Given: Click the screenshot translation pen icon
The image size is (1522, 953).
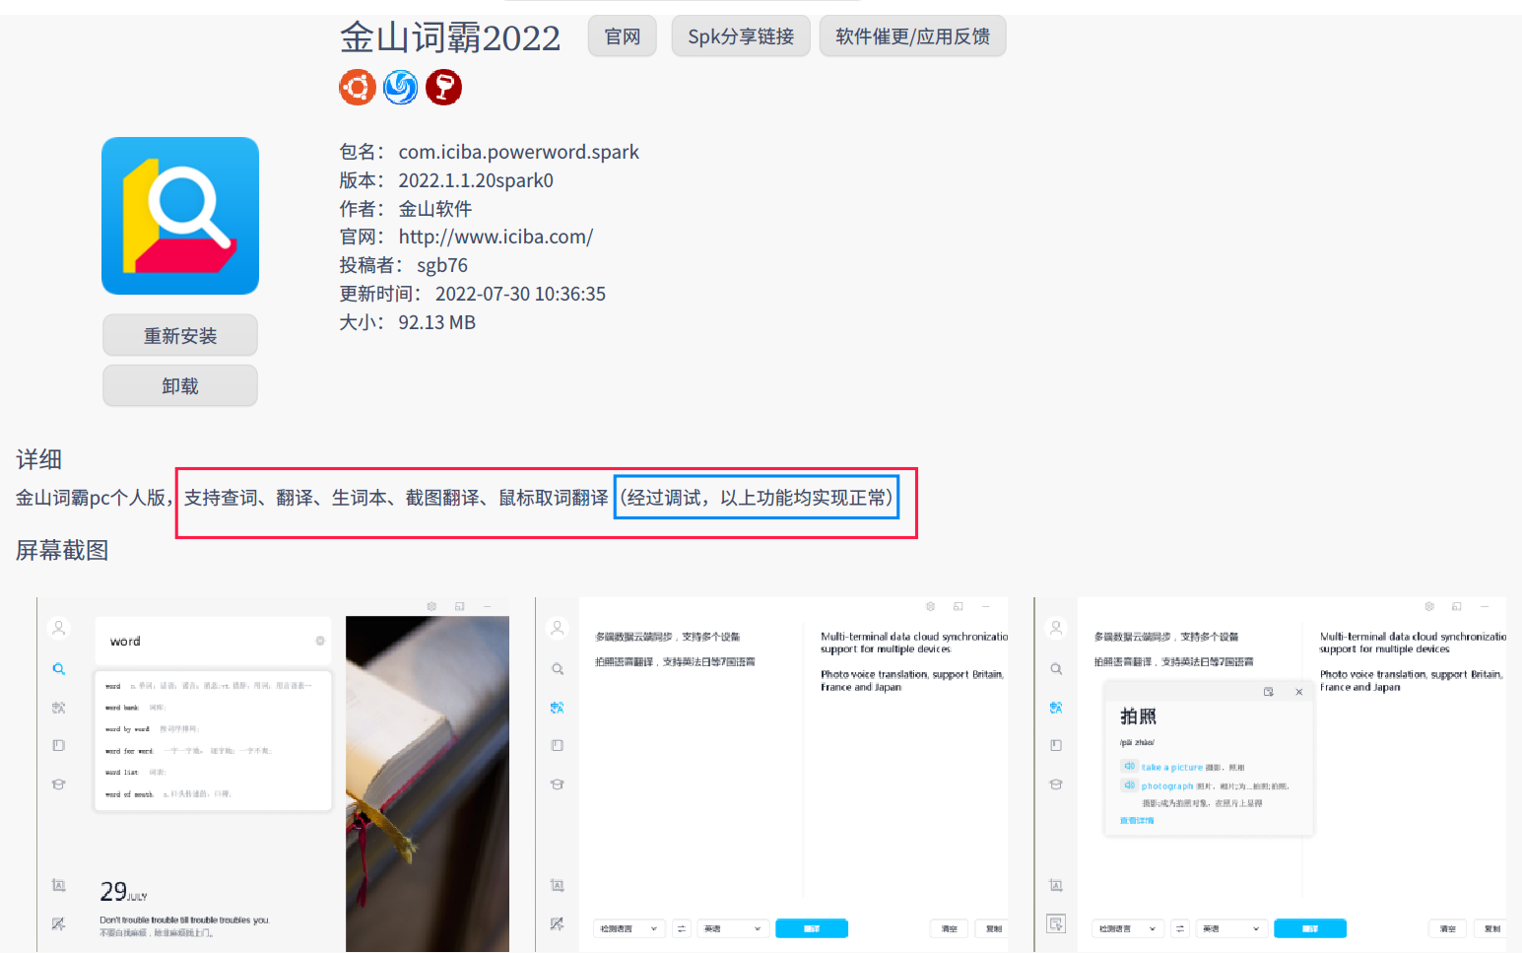Looking at the screenshot, I should click(x=58, y=923).
